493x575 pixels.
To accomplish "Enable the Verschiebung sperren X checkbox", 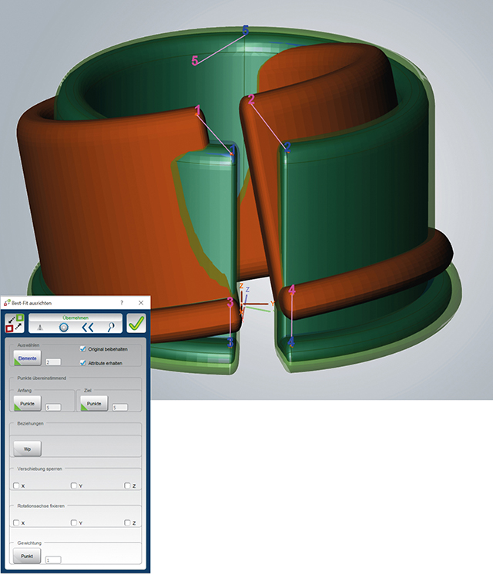I will (16, 486).
